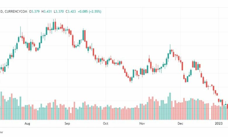Click the CURRENCYCOM exchange label
Image resolution: width=228 pixels, height=137 pixels.
16,11
